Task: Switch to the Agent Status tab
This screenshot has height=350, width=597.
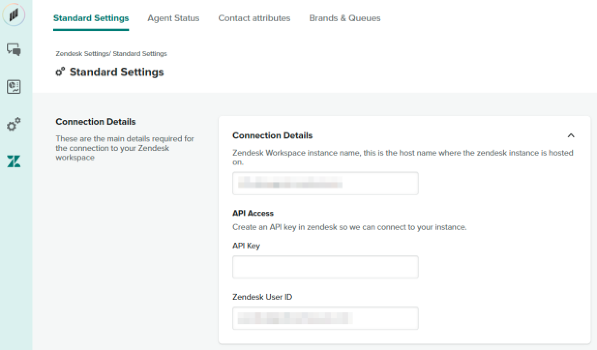Action: [x=173, y=18]
